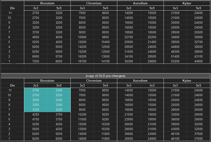Select the Bronzium header above the highlighted cells

(47, 81)
